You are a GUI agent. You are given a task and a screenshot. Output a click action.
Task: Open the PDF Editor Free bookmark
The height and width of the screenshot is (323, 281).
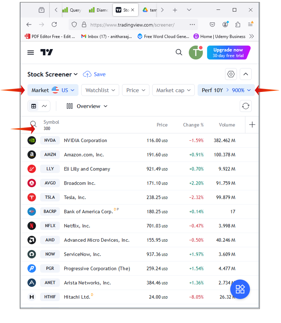point(50,37)
